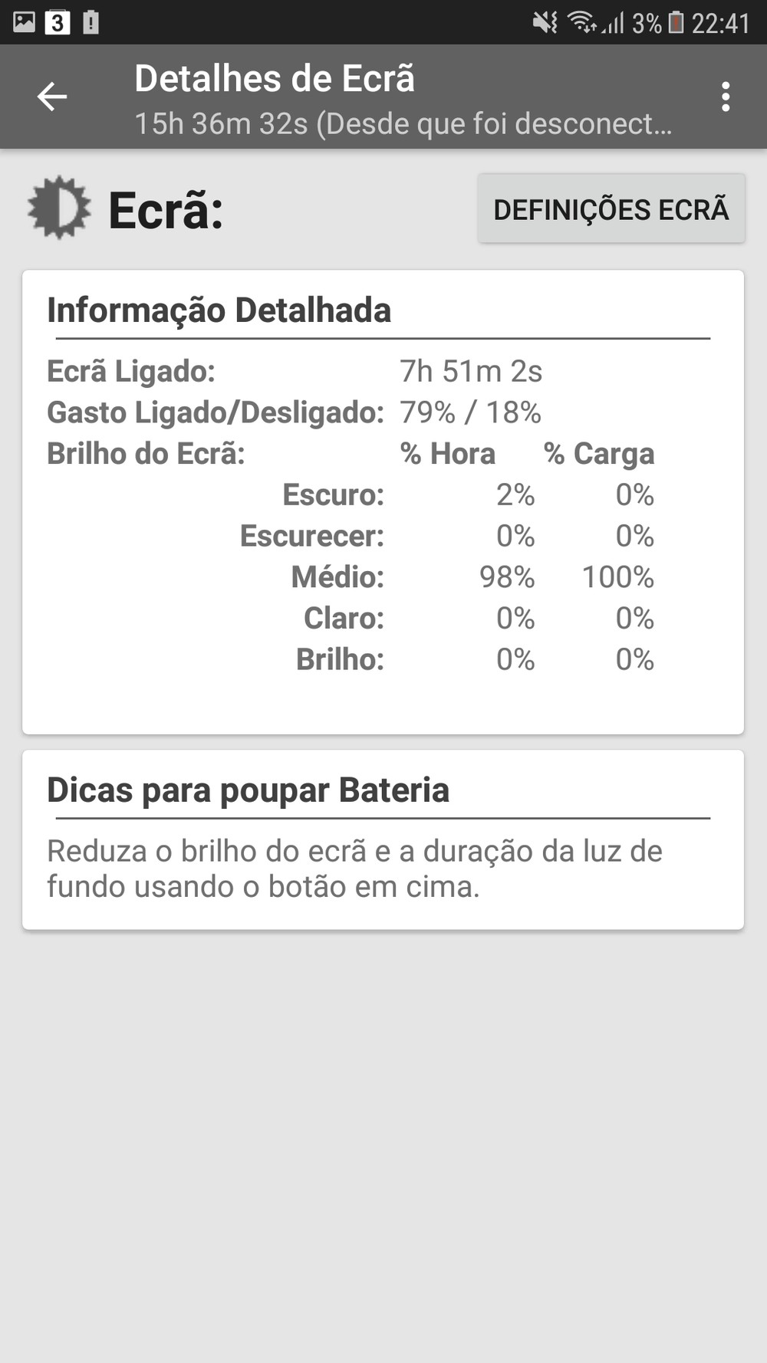Select the Informação Detalhada card heading
Viewport: 767px width, 1363px height.
click(219, 310)
